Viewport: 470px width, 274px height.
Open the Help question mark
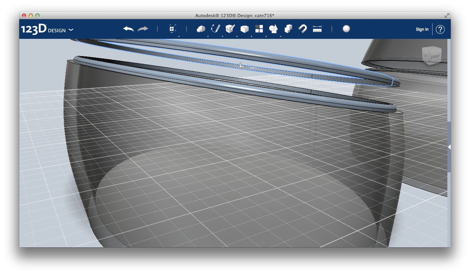pyautogui.click(x=440, y=29)
